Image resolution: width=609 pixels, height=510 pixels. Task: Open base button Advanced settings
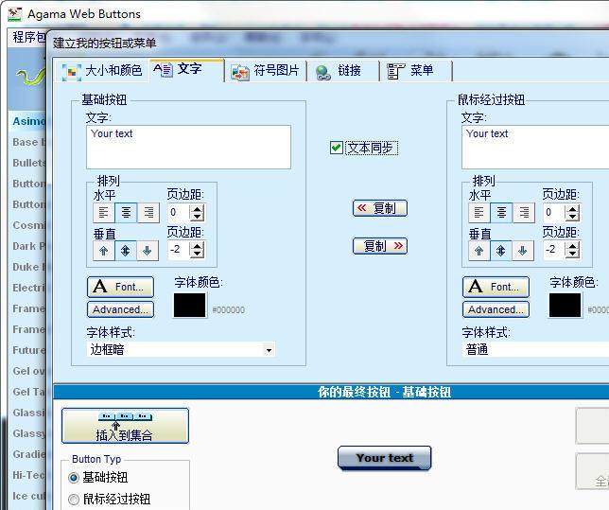pos(120,309)
